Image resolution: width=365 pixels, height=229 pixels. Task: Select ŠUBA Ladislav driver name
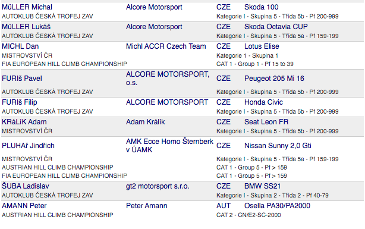point(26,186)
